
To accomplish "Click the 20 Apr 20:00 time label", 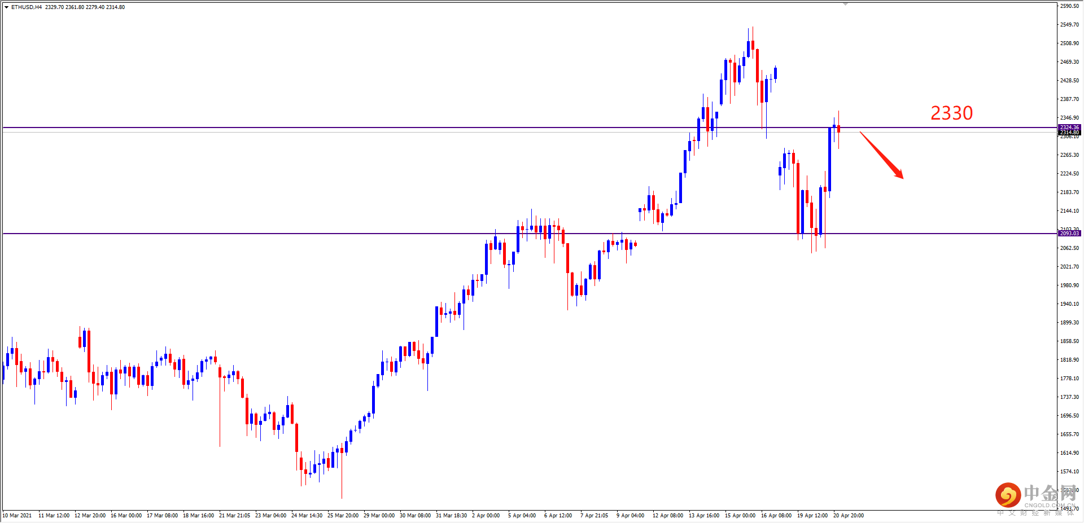I will tap(849, 516).
